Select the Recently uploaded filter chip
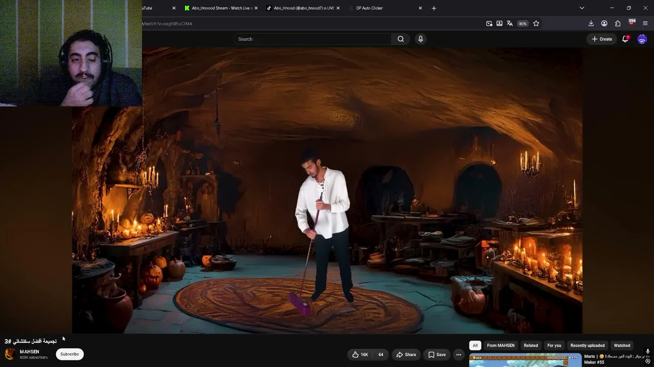654x367 pixels. (588, 346)
